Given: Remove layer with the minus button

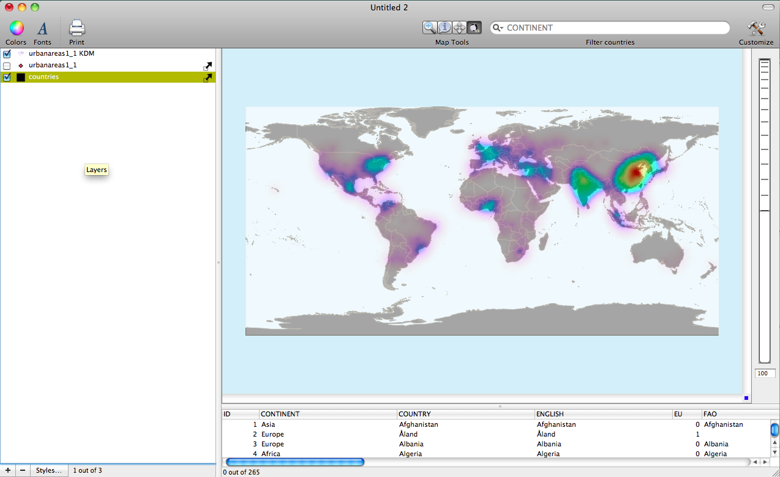Looking at the screenshot, I should 23,470.
